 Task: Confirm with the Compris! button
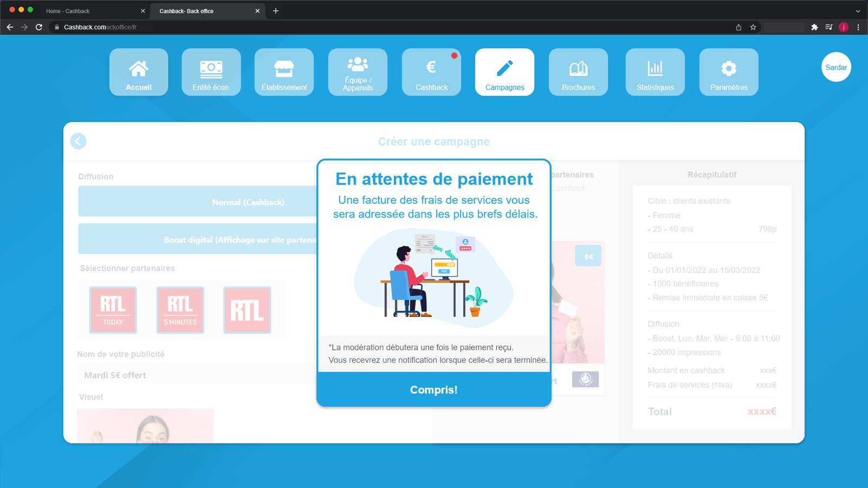434,389
